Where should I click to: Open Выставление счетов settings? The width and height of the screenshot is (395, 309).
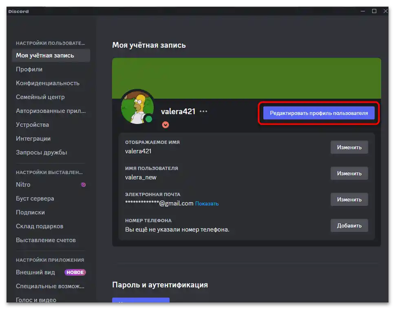[x=51, y=240]
